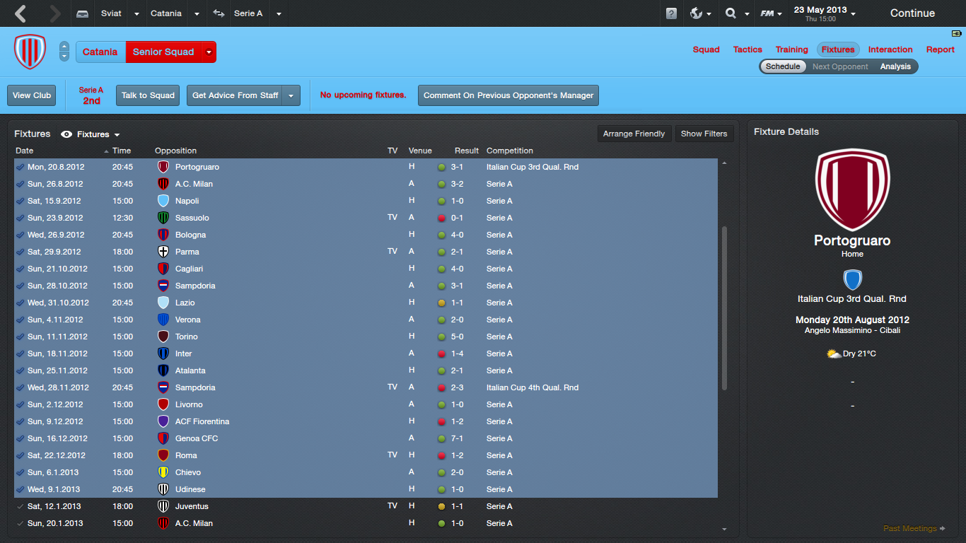
Task: Toggle the checkmark on Sun, 23.9.2012 row
Action: pyautogui.click(x=20, y=218)
